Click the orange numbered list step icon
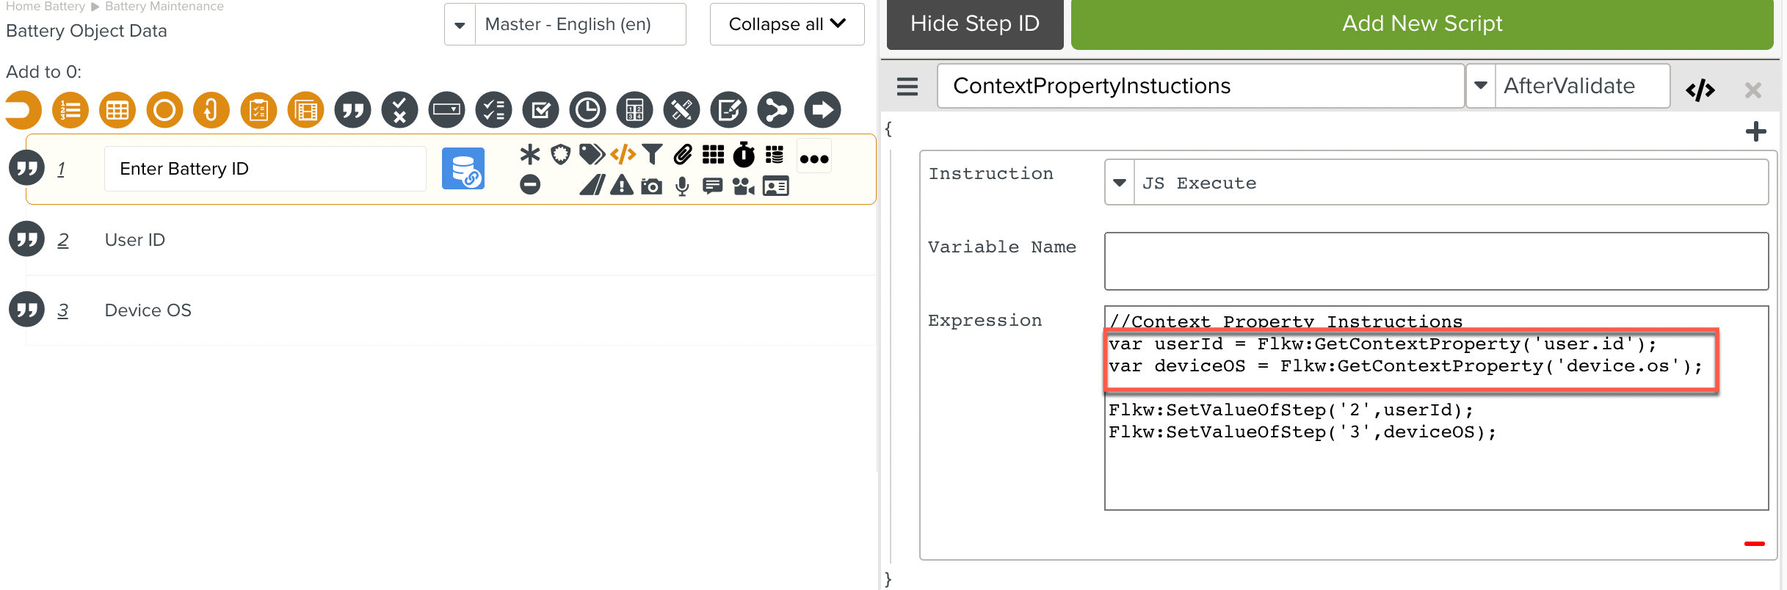The height and width of the screenshot is (590, 1787). [x=70, y=111]
